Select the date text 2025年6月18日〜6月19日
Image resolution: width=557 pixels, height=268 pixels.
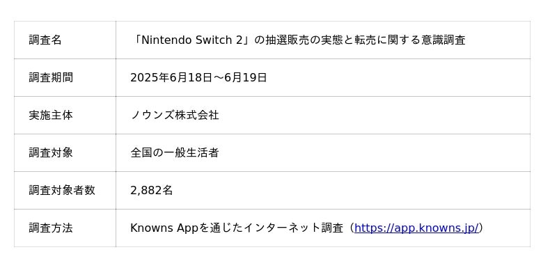198,77
